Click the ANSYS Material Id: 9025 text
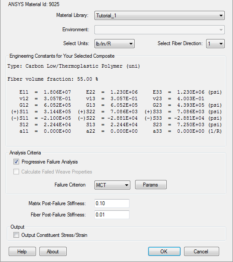Viewport: 233px width, 262px height. (x=34, y=4)
